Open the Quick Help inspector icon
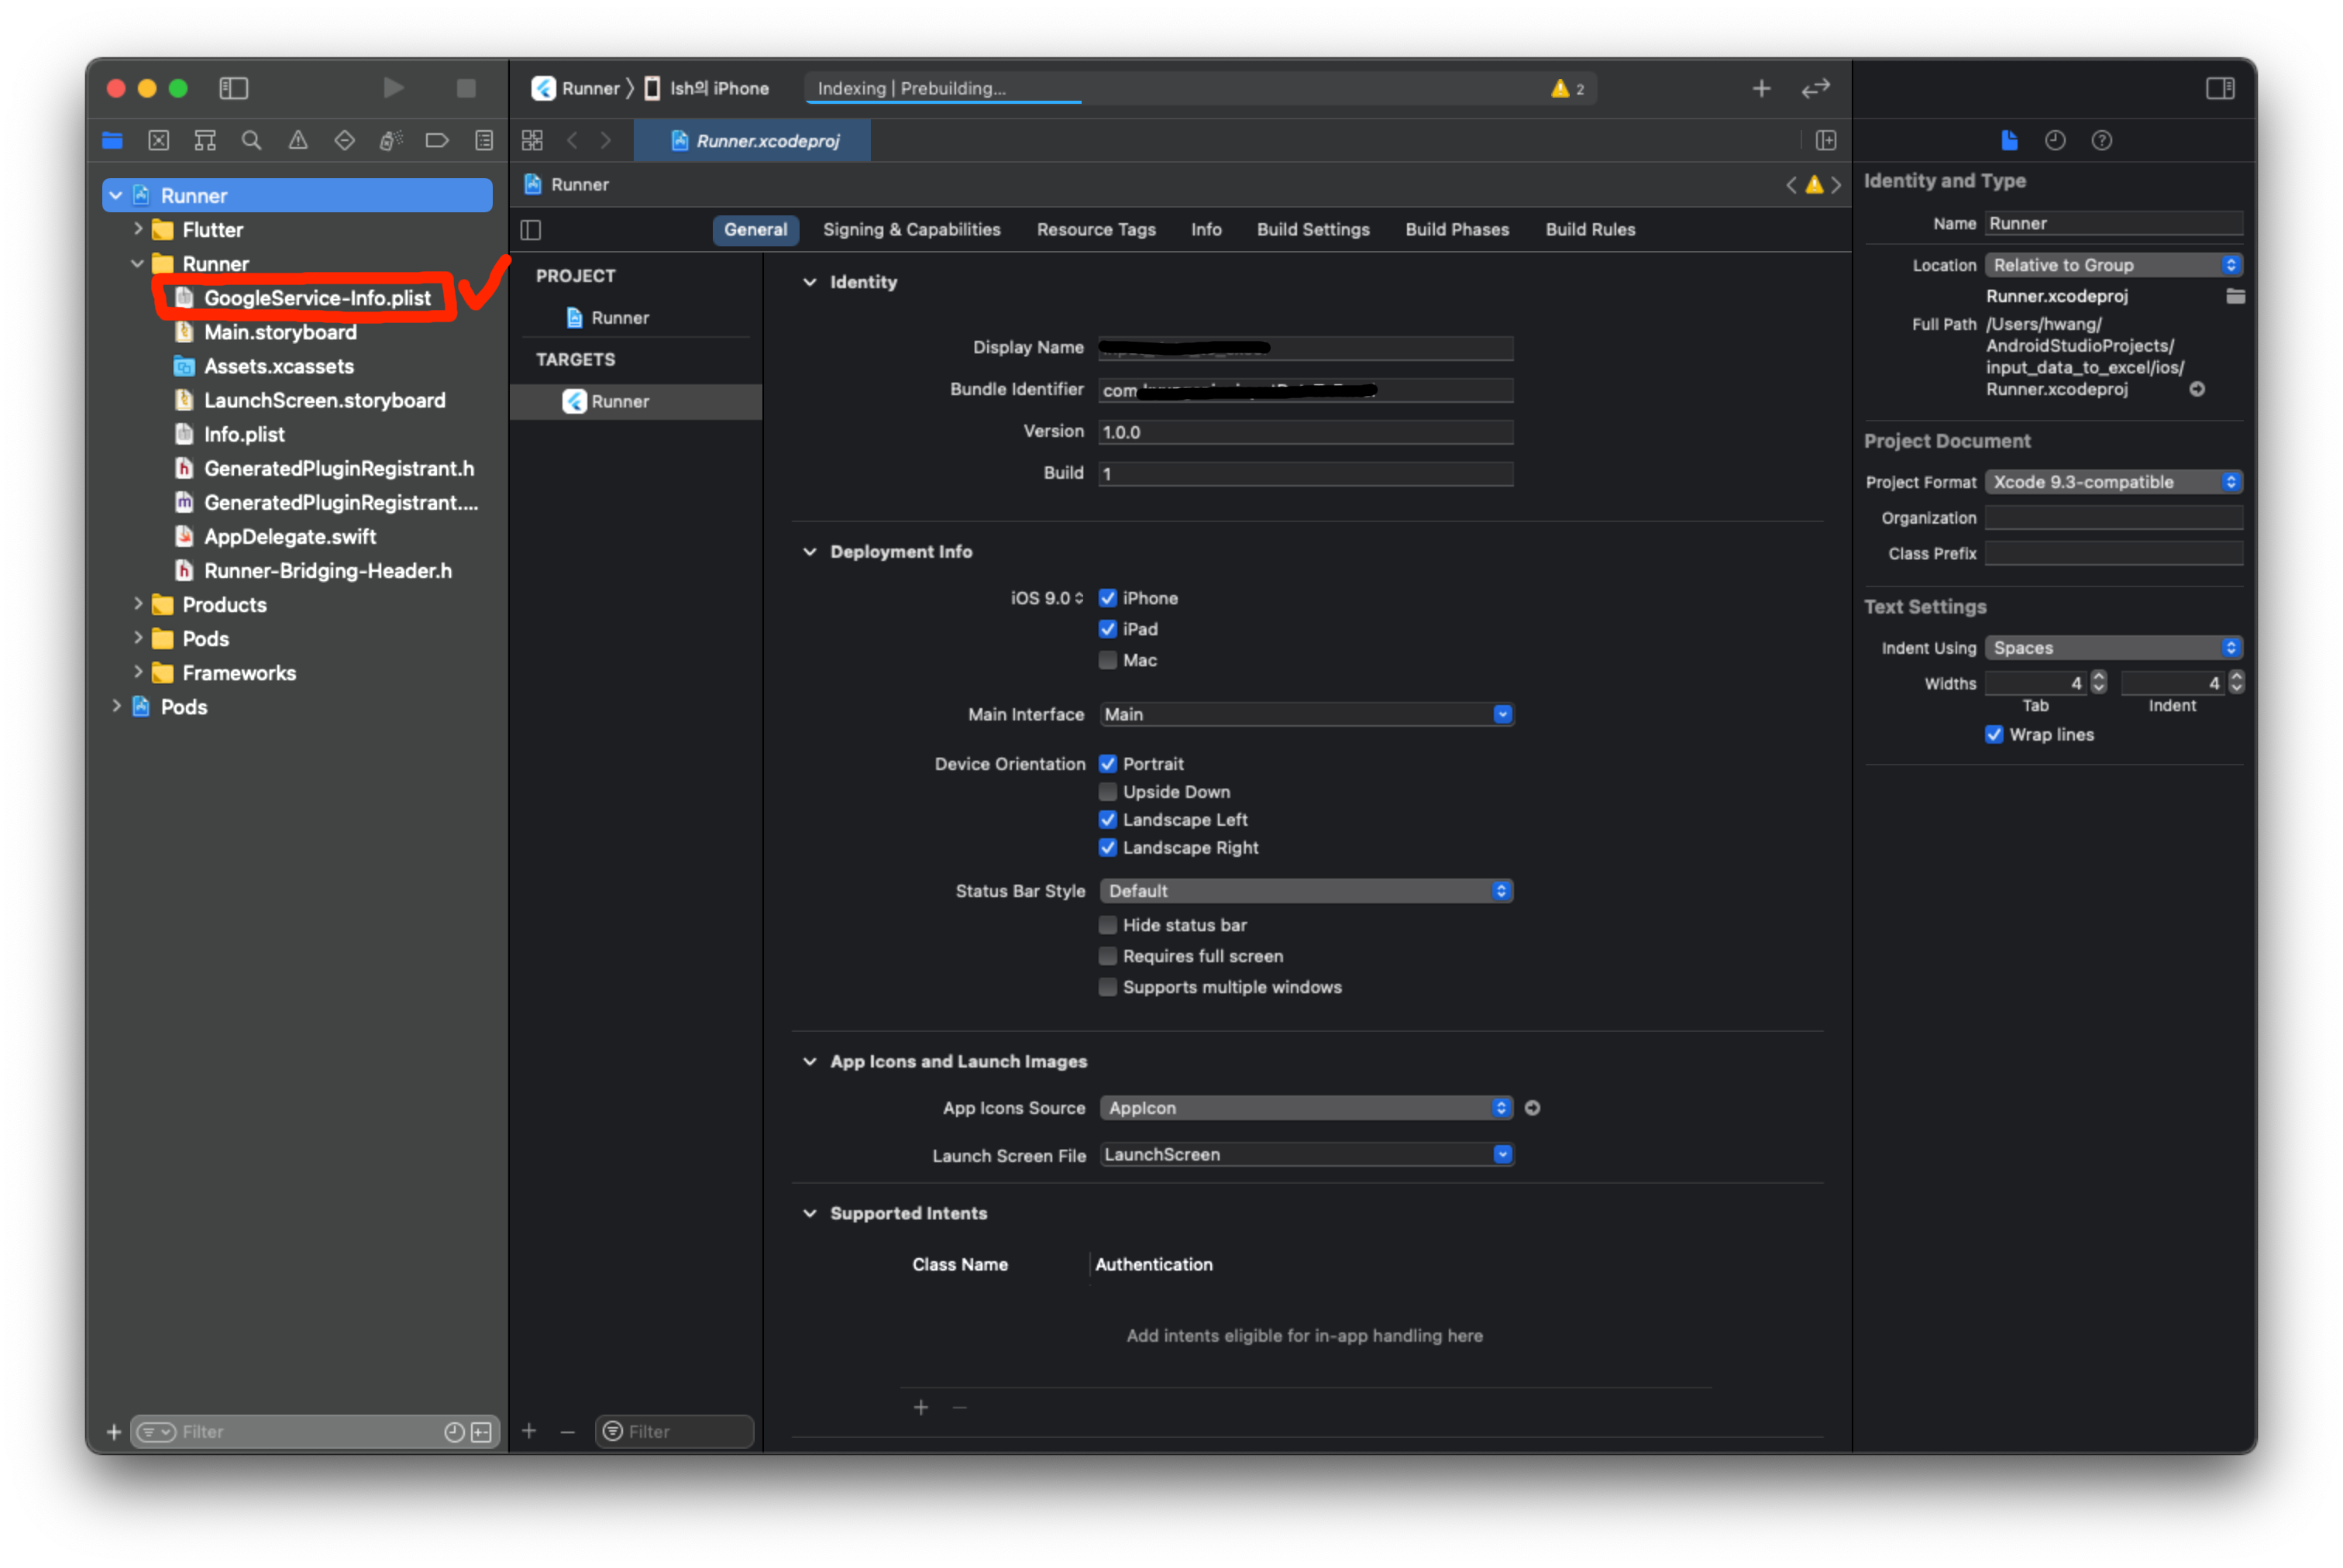This screenshot has width=2343, height=1568. point(2101,140)
